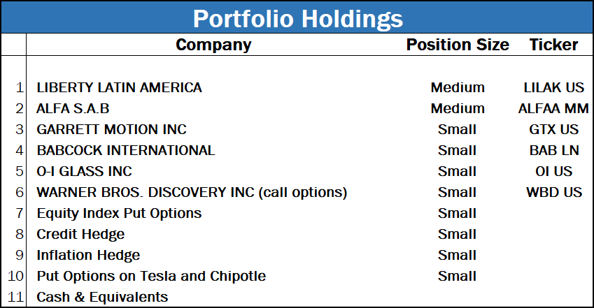Select the GARRETT MOTION INC cell
Image resolution: width=594 pixels, height=308 pixels.
[x=111, y=130]
